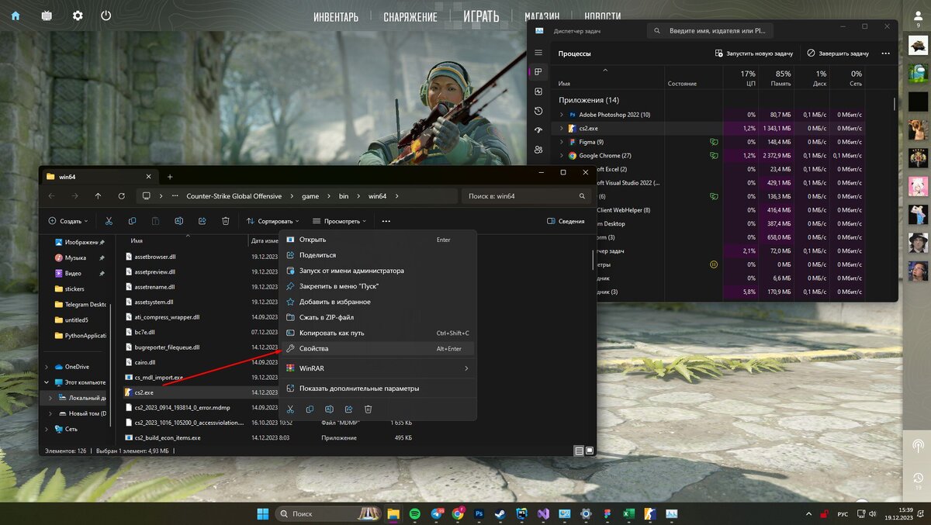931x525 pixels.
Task: Go up one folder with the Up arrow
Action: (98, 196)
